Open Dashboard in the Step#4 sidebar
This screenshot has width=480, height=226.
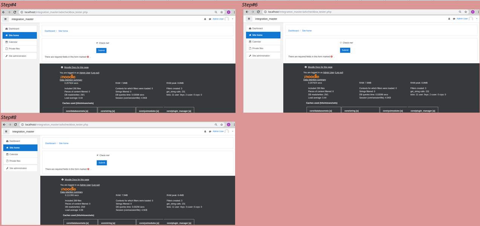[x=20, y=29]
